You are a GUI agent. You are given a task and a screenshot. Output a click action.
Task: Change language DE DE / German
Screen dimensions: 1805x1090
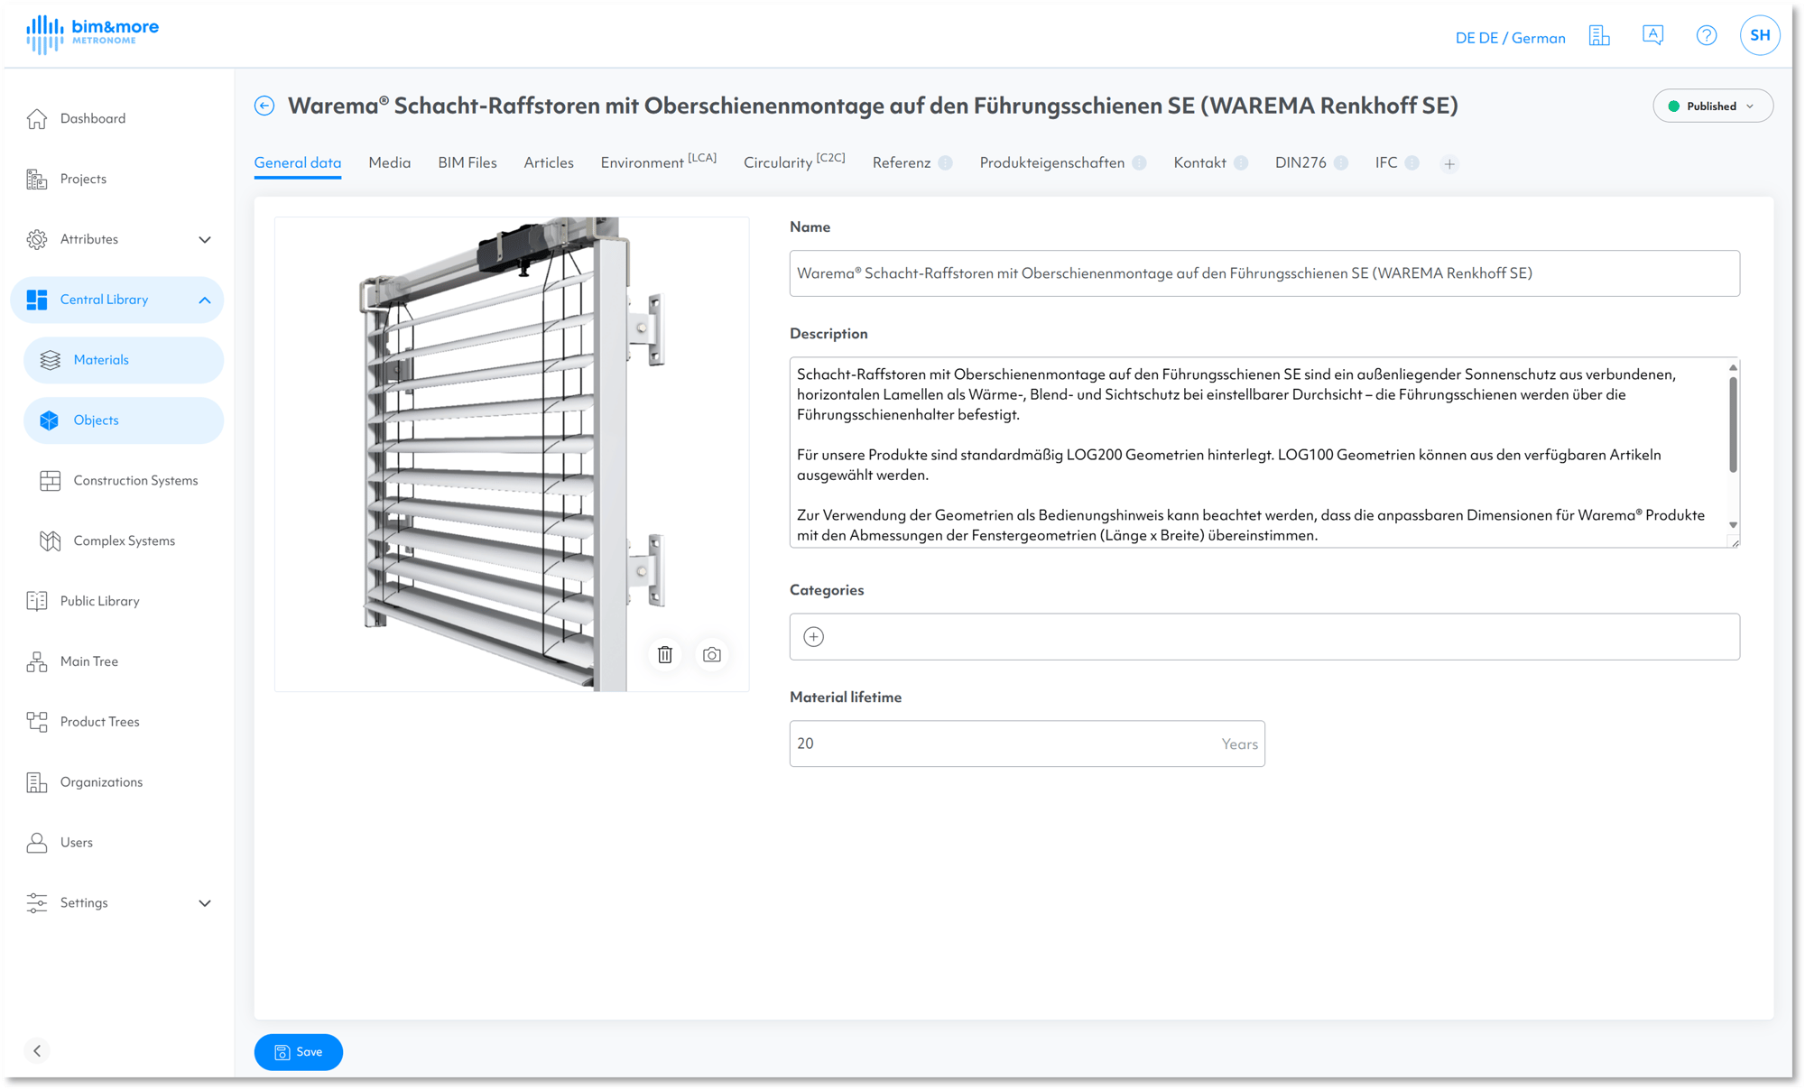[1510, 38]
